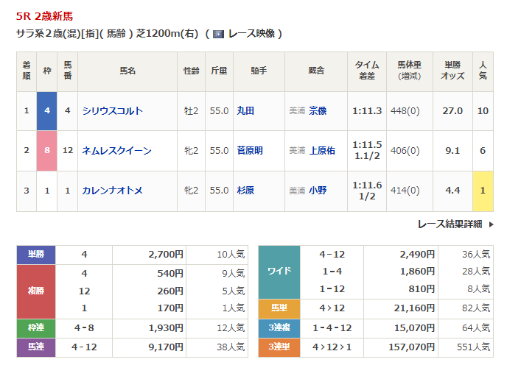The height and width of the screenshot is (365, 507).
Task: Open trainer 宗像 page
Action: pyautogui.click(x=318, y=111)
